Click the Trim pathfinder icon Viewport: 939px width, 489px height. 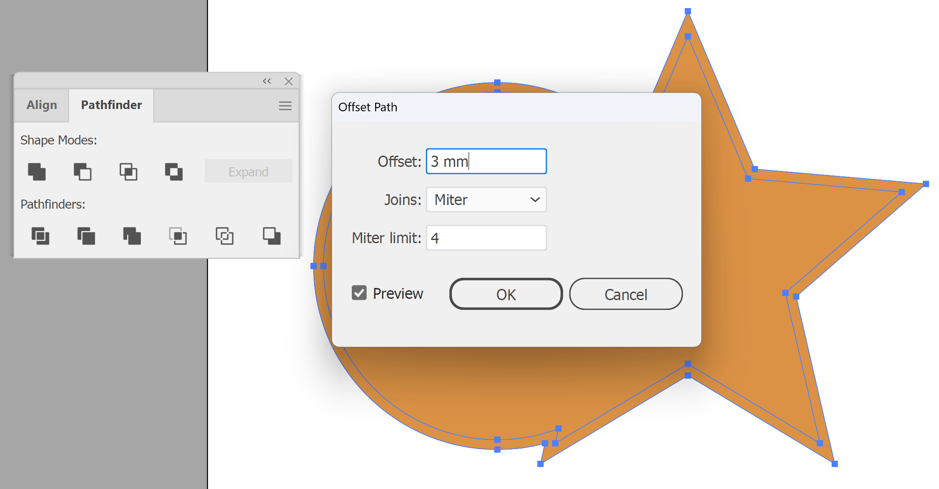[x=86, y=236]
